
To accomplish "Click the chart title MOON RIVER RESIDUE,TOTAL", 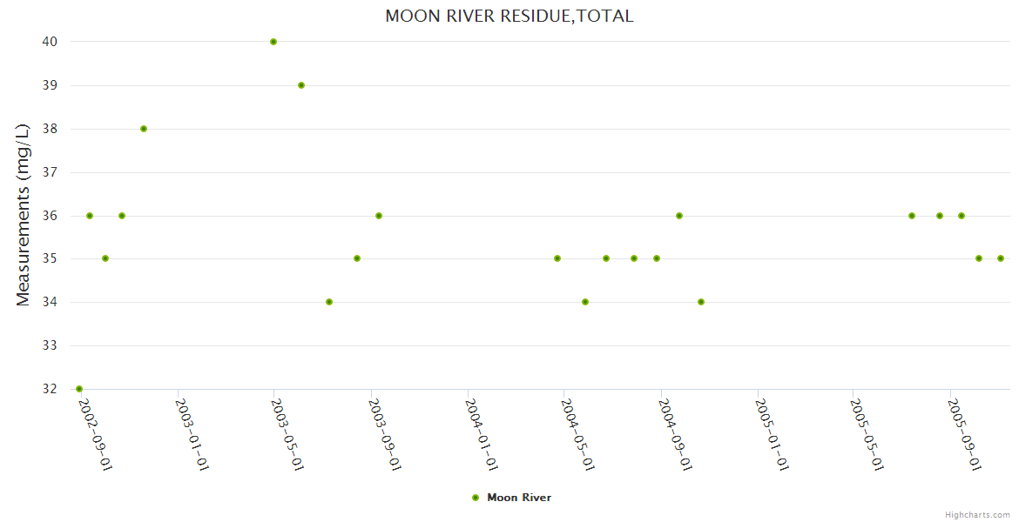I will (x=509, y=17).
